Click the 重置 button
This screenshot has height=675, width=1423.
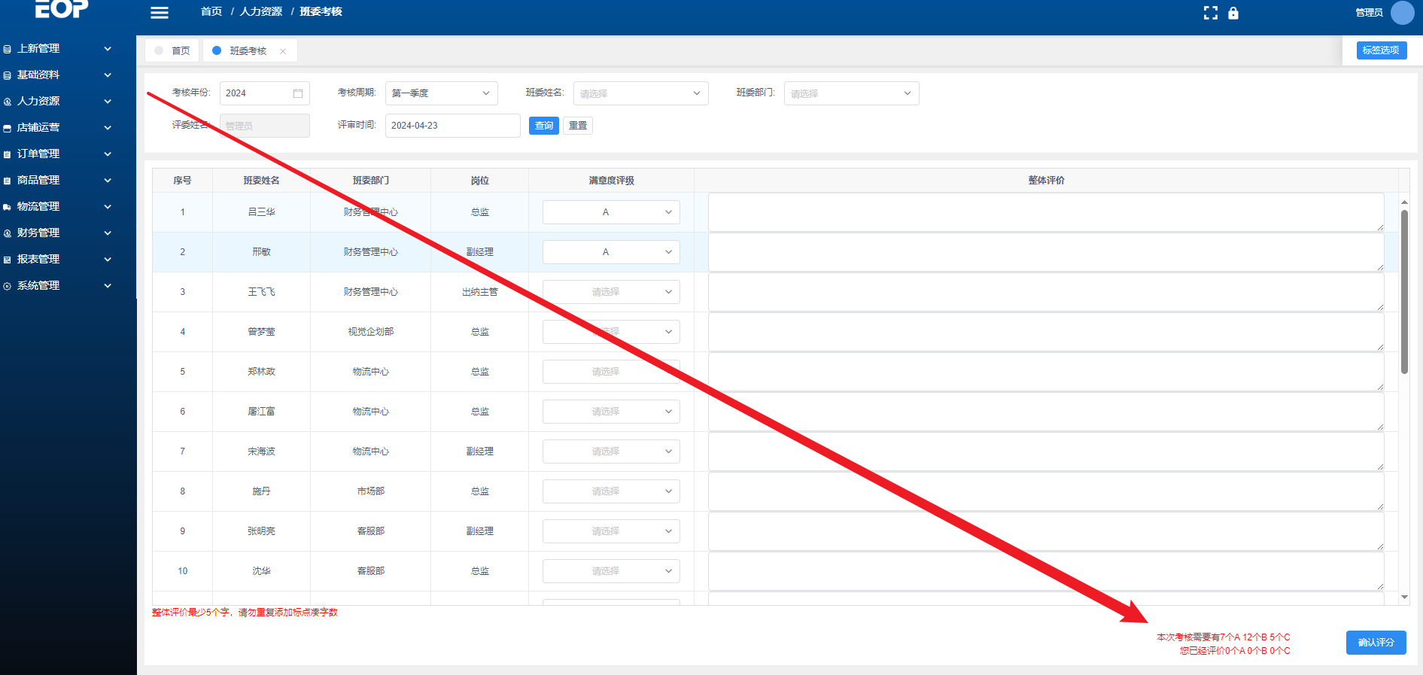click(578, 126)
